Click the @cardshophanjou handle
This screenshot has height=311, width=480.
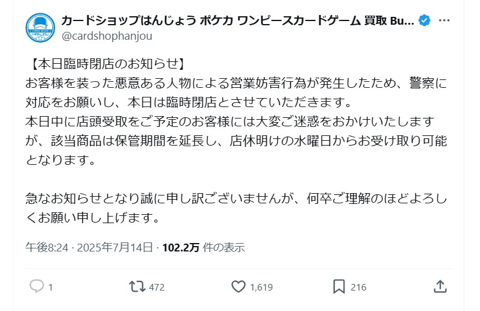[x=107, y=36]
